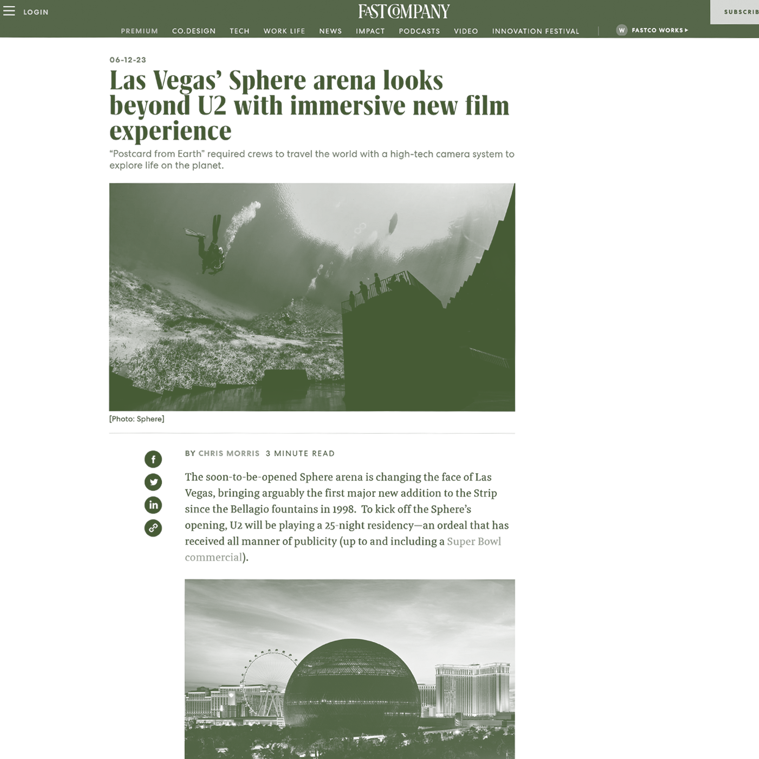Click the Fast Company logo

pos(404,11)
